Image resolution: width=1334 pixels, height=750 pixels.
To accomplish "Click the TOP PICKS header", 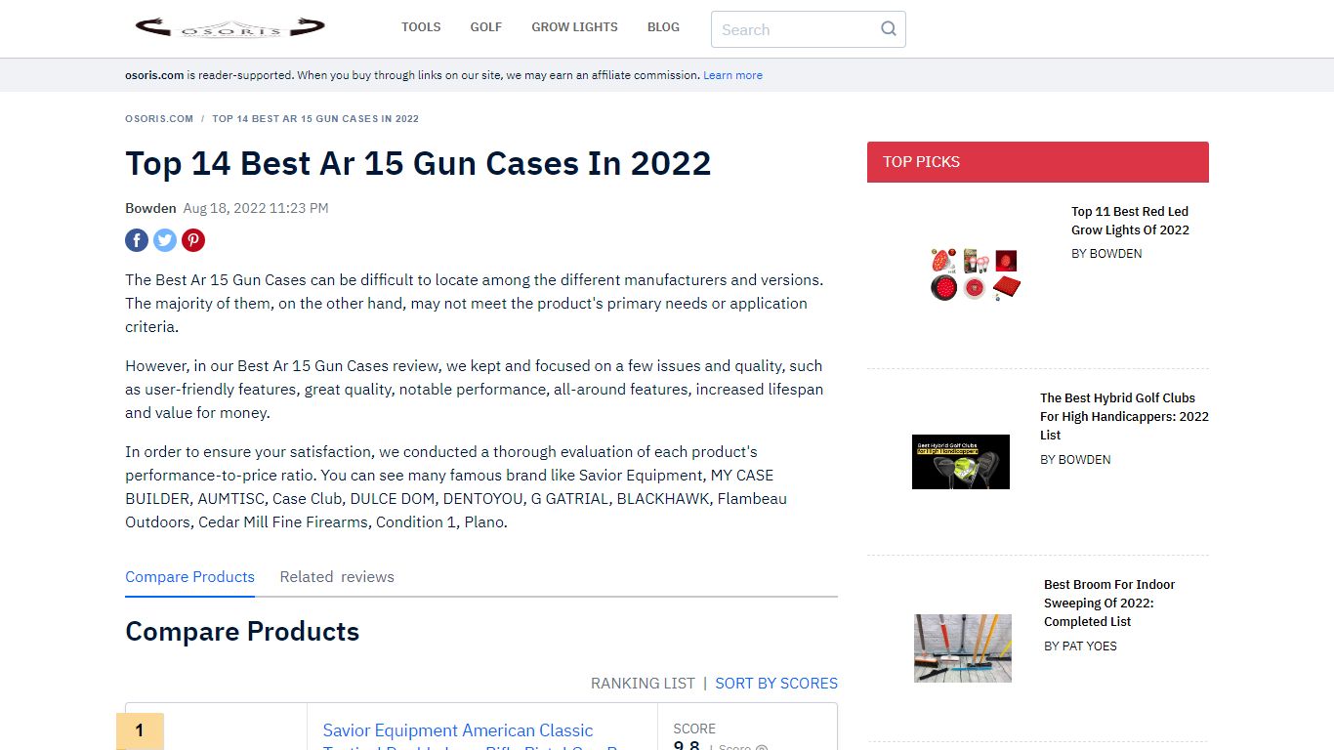I will (1038, 162).
